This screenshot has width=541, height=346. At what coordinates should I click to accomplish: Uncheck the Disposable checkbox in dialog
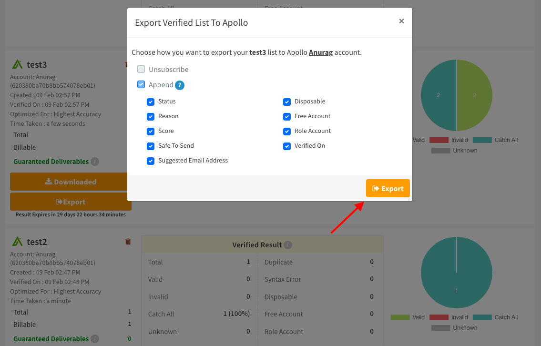click(x=287, y=102)
